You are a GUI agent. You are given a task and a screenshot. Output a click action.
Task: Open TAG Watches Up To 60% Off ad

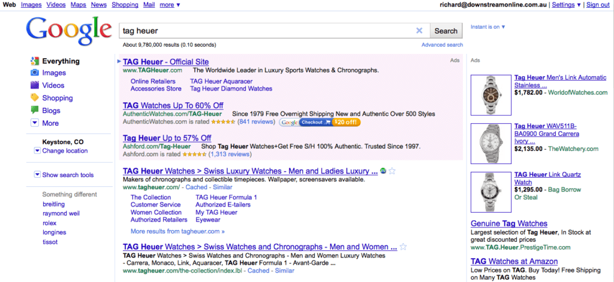click(x=173, y=105)
